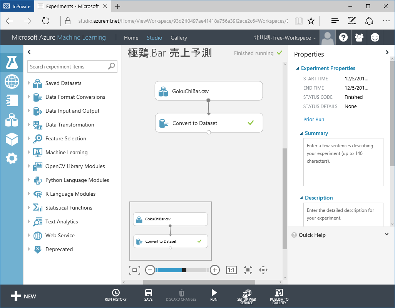Open the Experiments flask sidebar icon
The height and width of the screenshot is (308, 395).
click(x=12, y=63)
